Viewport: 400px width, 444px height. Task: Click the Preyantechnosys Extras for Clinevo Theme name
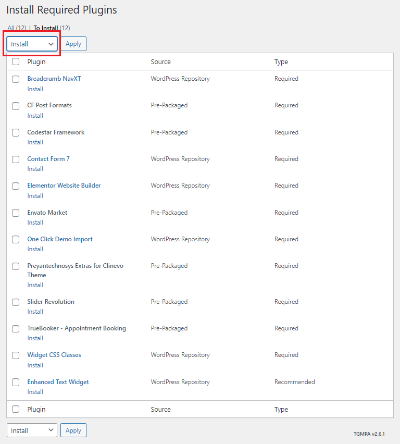(x=76, y=270)
